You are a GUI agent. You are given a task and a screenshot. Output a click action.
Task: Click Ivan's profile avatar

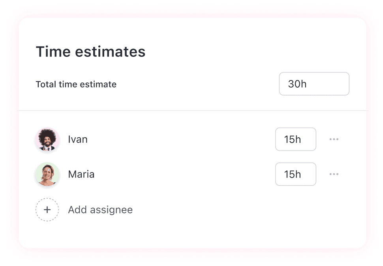pyautogui.click(x=47, y=140)
